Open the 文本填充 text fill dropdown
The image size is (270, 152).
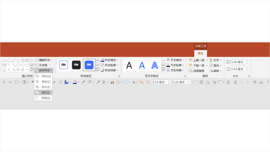coord(175,60)
